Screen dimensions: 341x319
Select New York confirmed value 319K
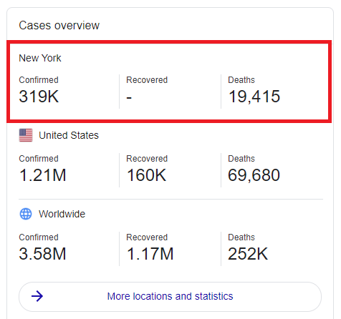tap(39, 97)
